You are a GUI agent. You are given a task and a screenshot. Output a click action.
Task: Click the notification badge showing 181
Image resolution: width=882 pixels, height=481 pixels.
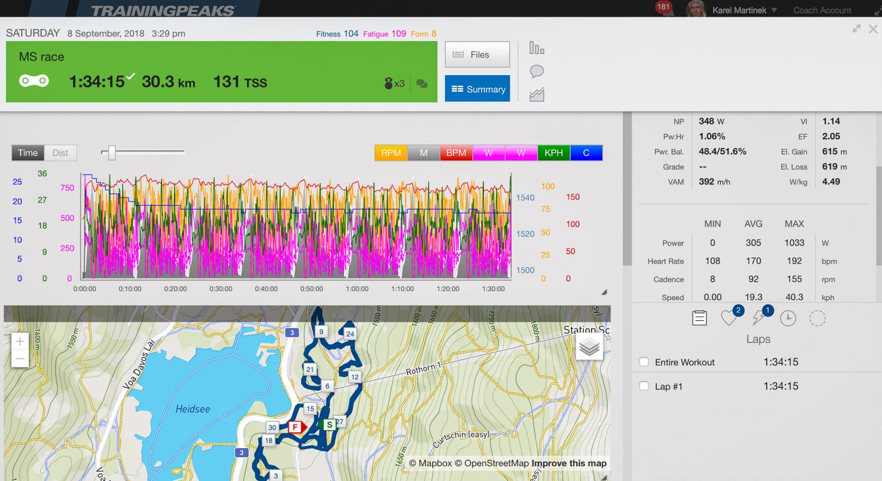(x=663, y=7)
